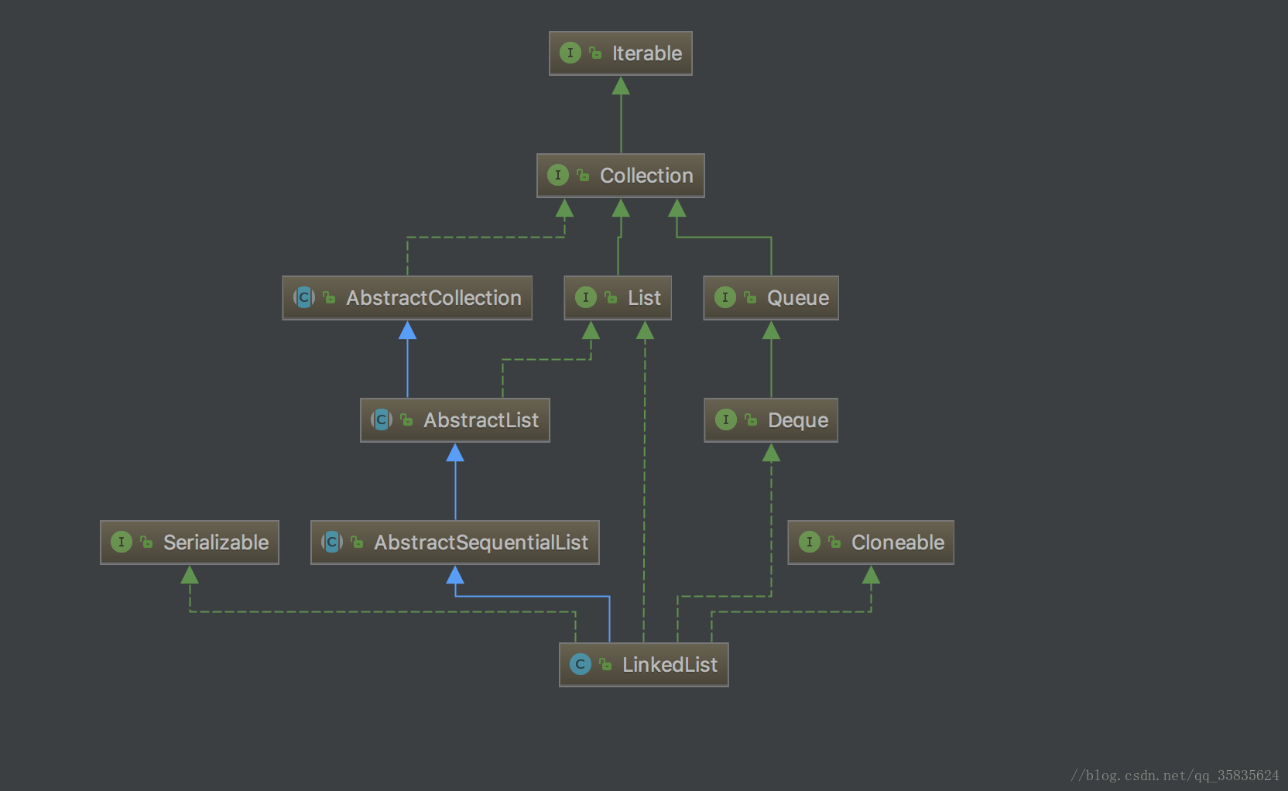
Task: Click the interface icon on List node
Action: (x=586, y=297)
